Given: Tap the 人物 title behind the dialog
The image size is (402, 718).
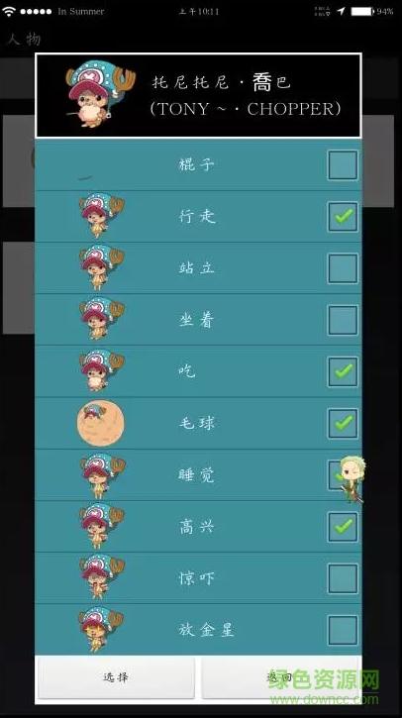Looking at the screenshot, I should pyautogui.click(x=24, y=39).
